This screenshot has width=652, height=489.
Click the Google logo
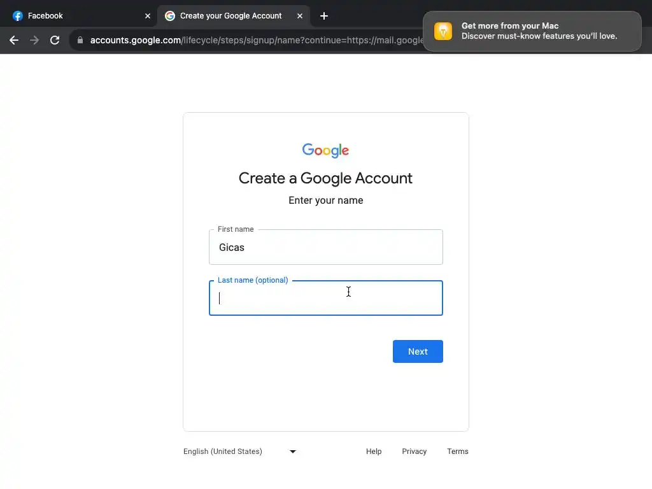pyautogui.click(x=325, y=150)
